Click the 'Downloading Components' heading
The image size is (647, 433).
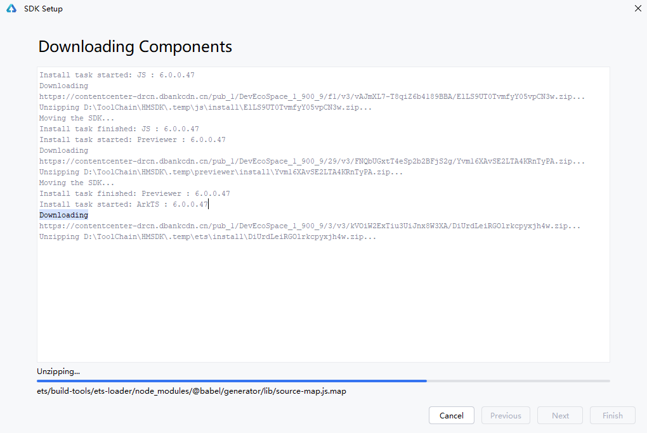pos(135,47)
